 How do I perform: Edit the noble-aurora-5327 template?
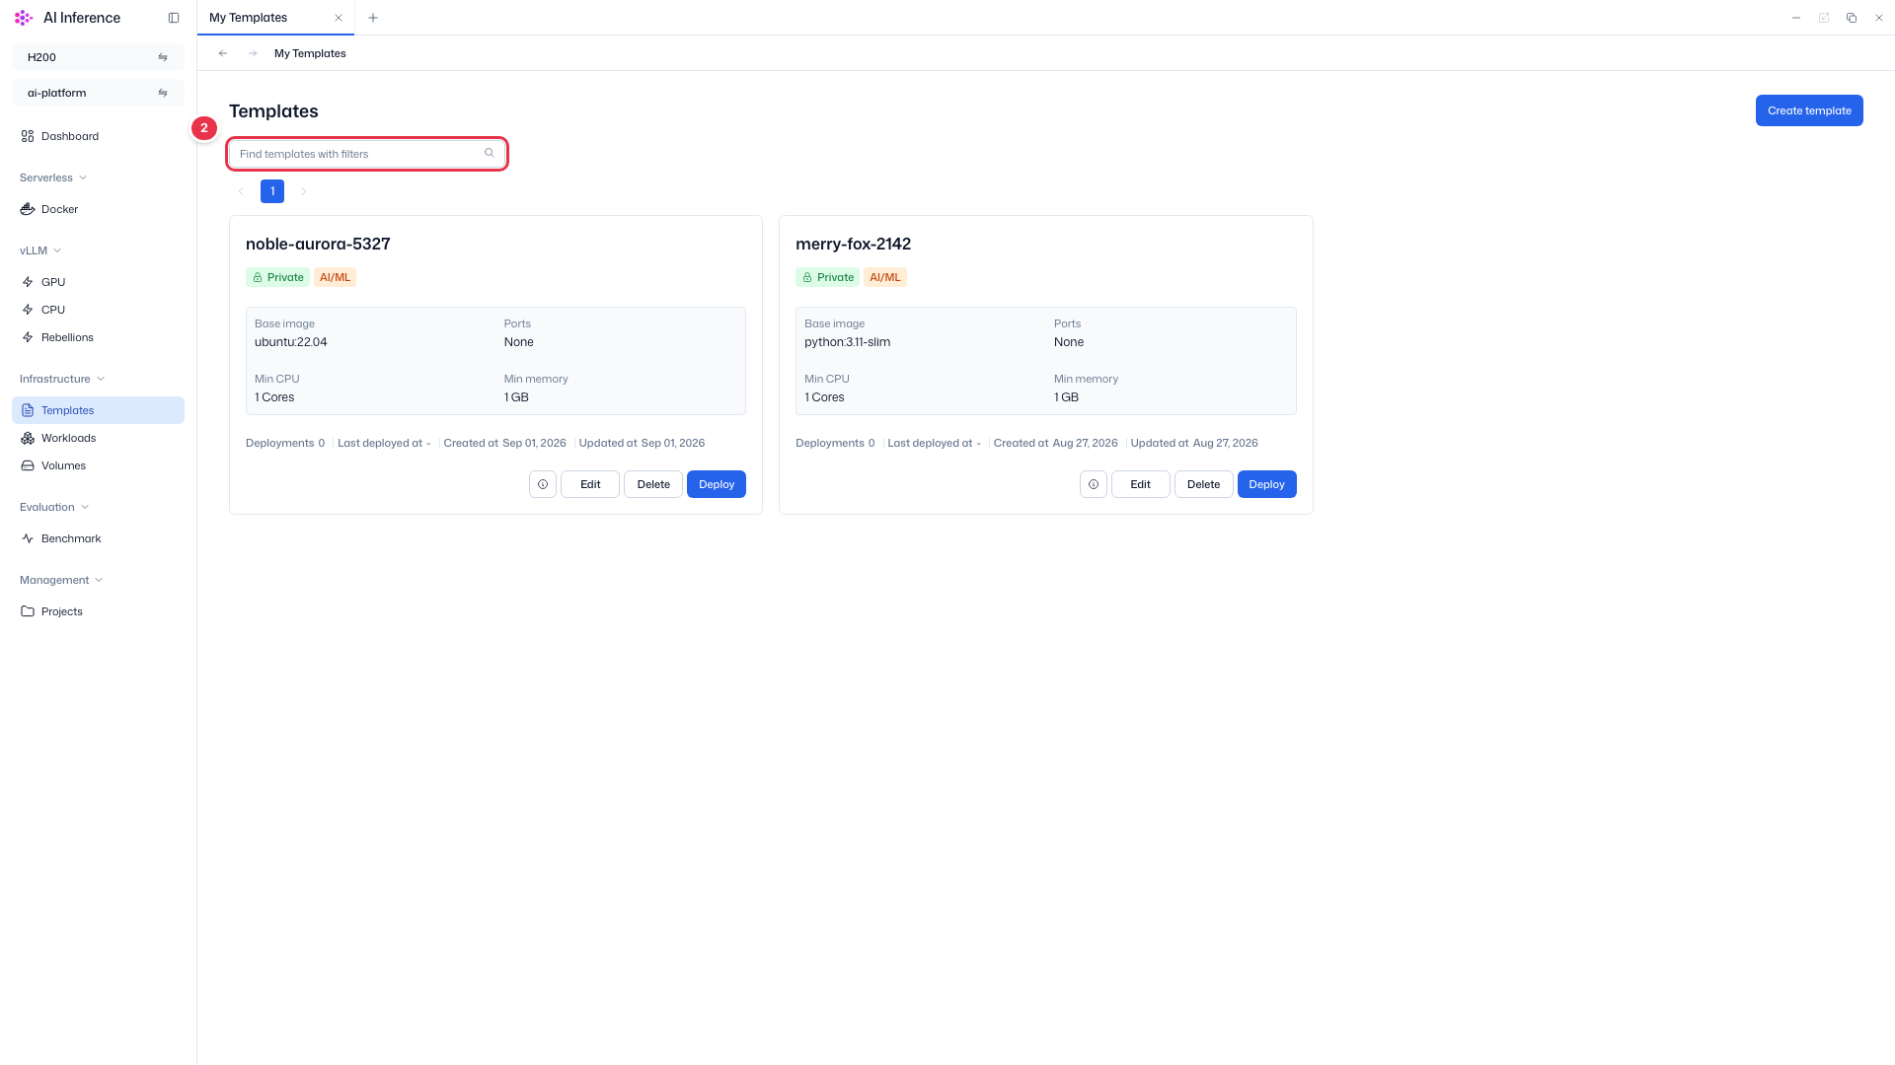(x=590, y=484)
